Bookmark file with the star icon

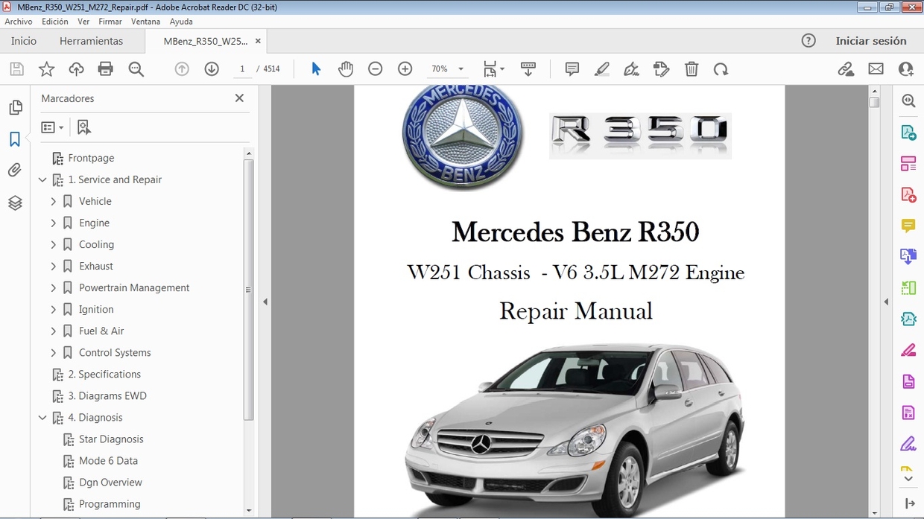[46, 69]
